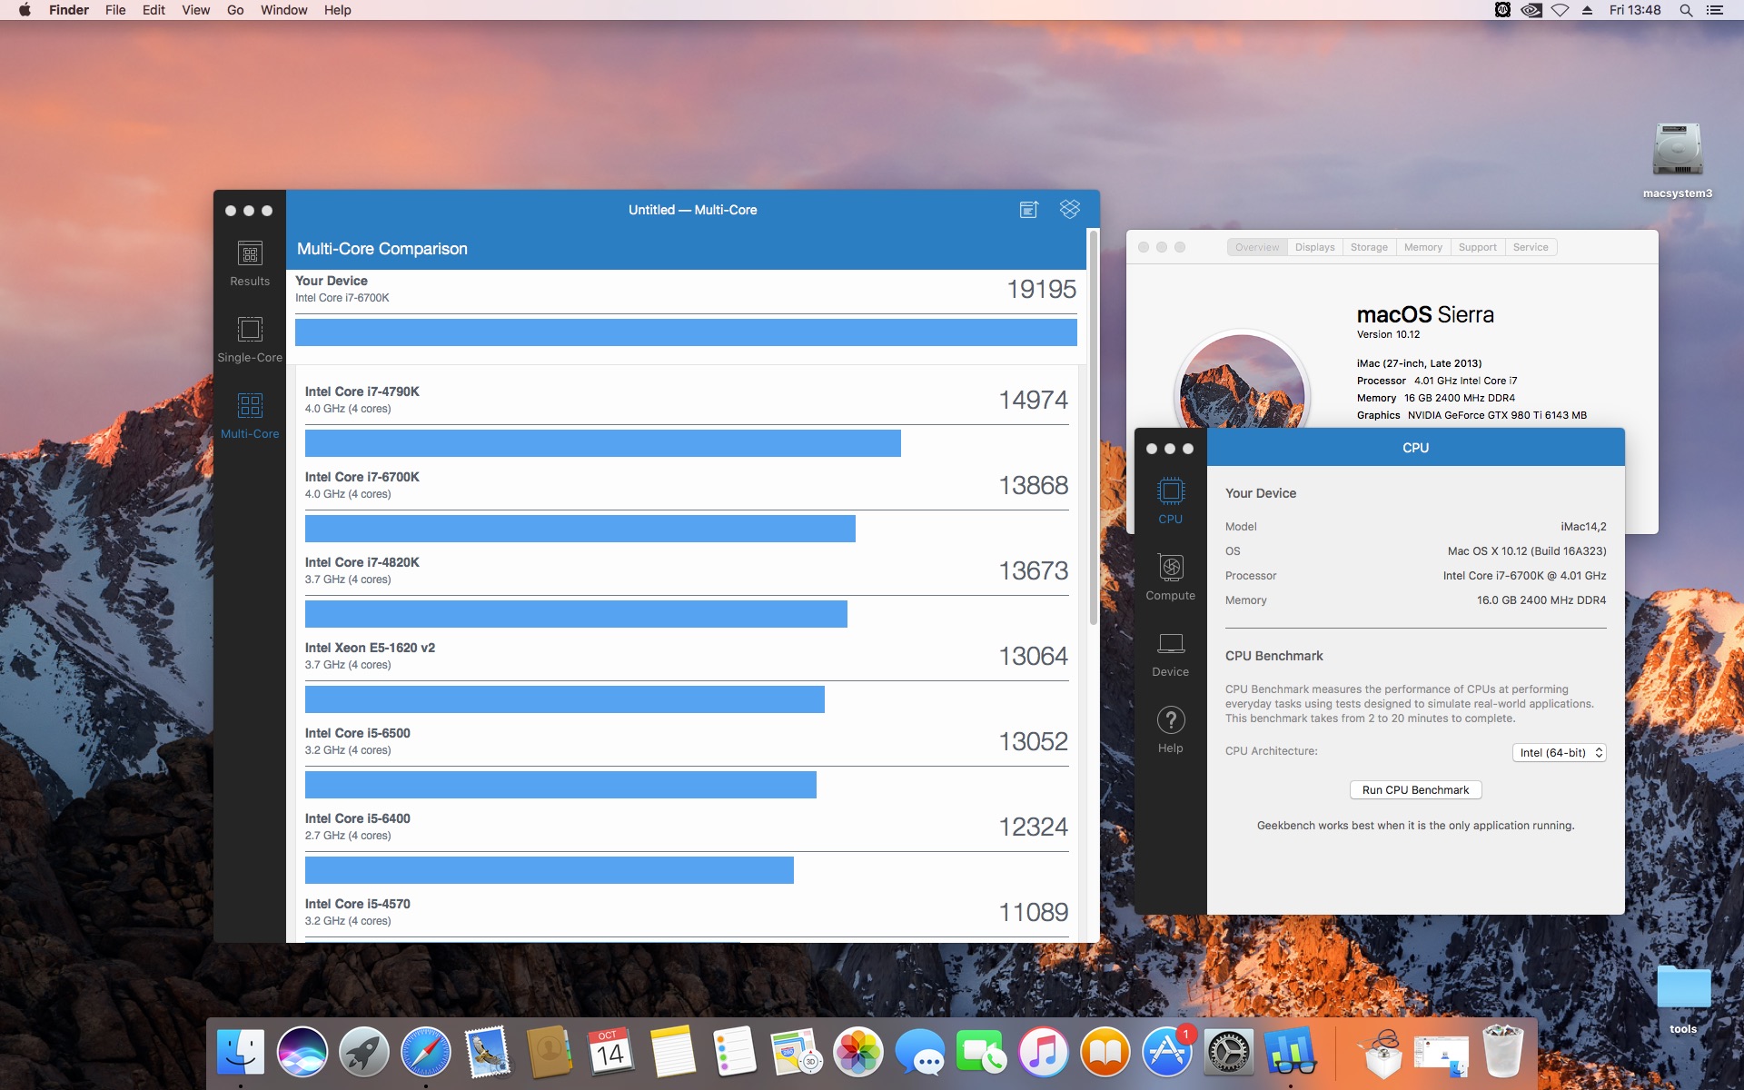Select the Multi-Core sidebar icon

click(x=250, y=415)
